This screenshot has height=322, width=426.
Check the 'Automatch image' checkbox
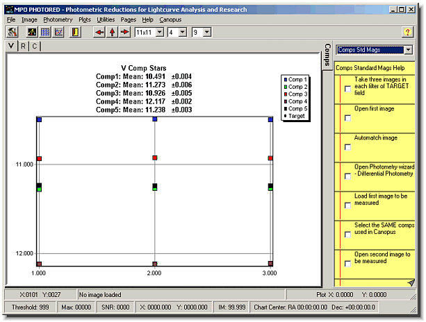point(347,147)
